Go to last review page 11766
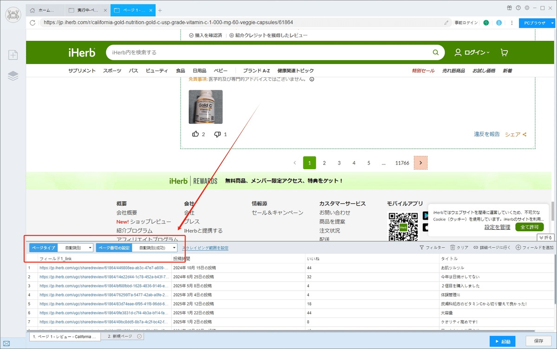Screen dimensions: 557x349 point(402,163)
